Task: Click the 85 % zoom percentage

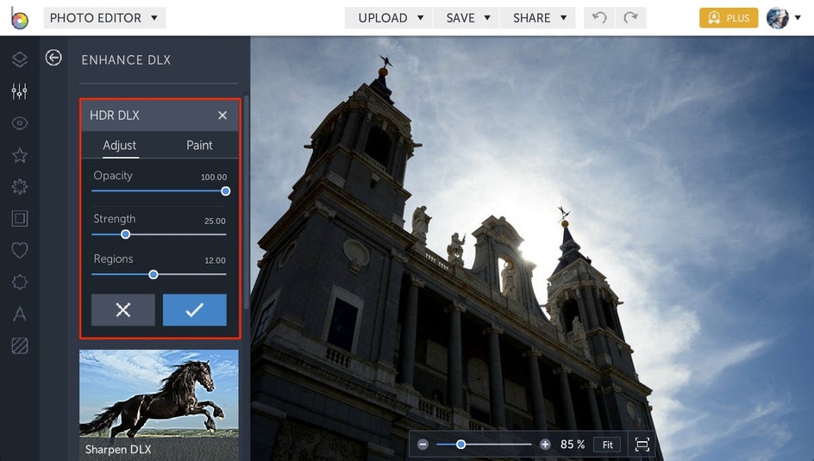Action: [573, 445]
